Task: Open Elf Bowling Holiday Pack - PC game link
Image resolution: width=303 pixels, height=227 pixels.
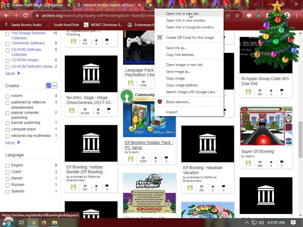Action: click(149, 145)
